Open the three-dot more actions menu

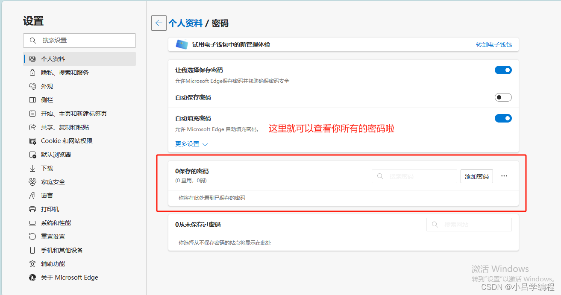(504, 176)
